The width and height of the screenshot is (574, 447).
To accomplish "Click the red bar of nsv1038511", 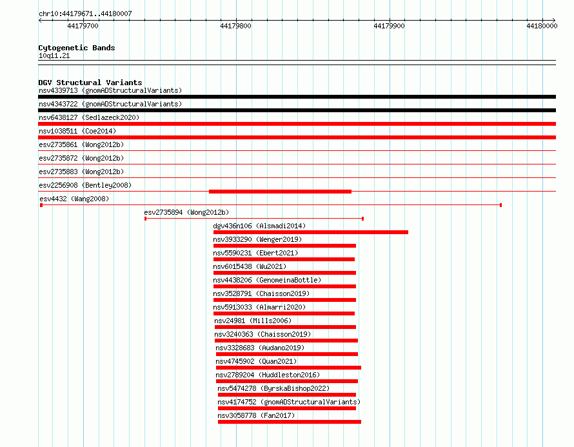I will pos(297,137).
